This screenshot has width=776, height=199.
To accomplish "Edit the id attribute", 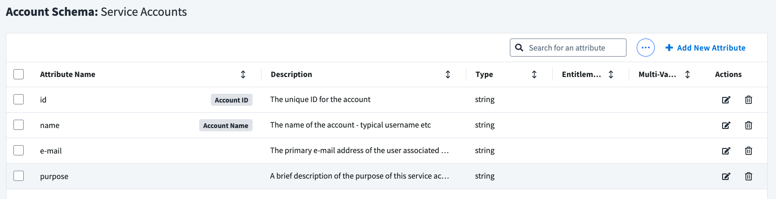I will (x=726, y=100).
